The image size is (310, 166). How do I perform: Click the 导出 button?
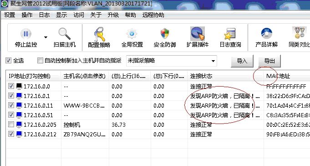269,61
